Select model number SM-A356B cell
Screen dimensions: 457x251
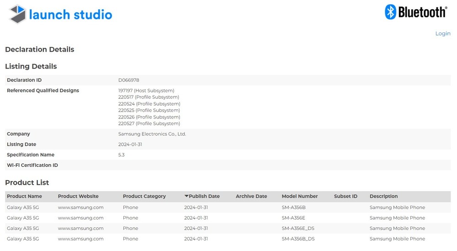point(293,207)
